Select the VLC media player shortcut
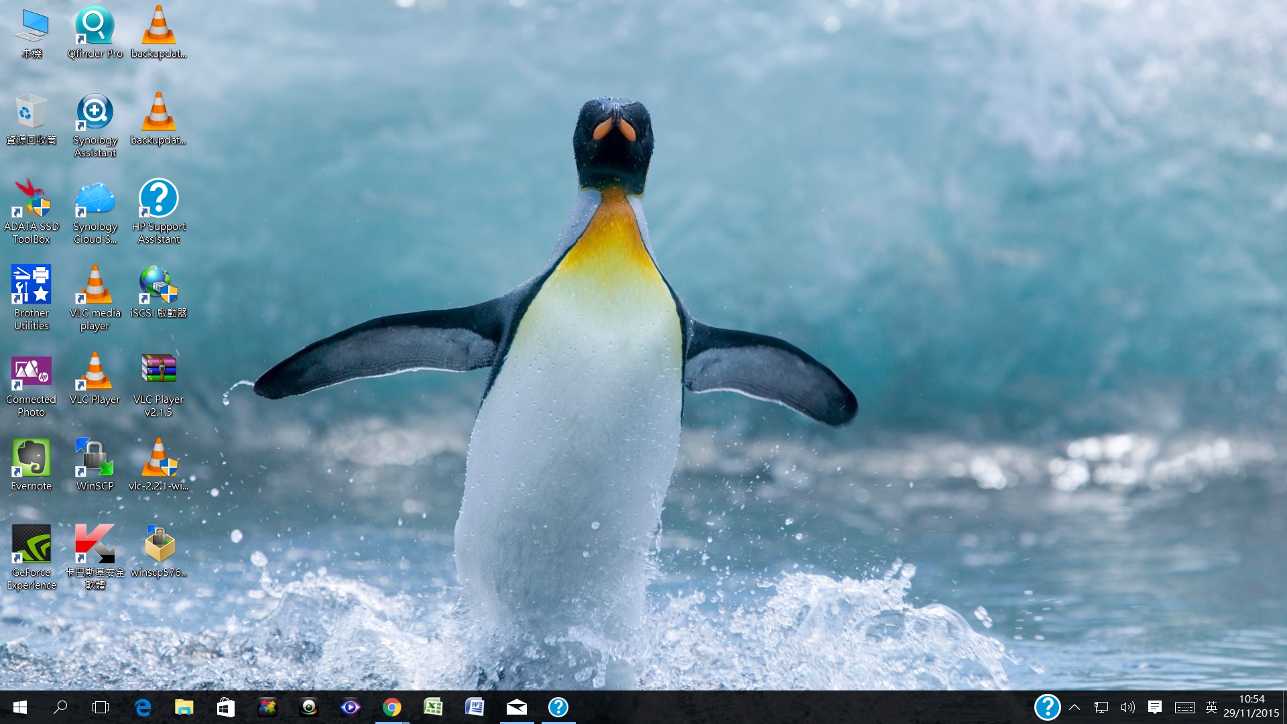 [95, 298]
